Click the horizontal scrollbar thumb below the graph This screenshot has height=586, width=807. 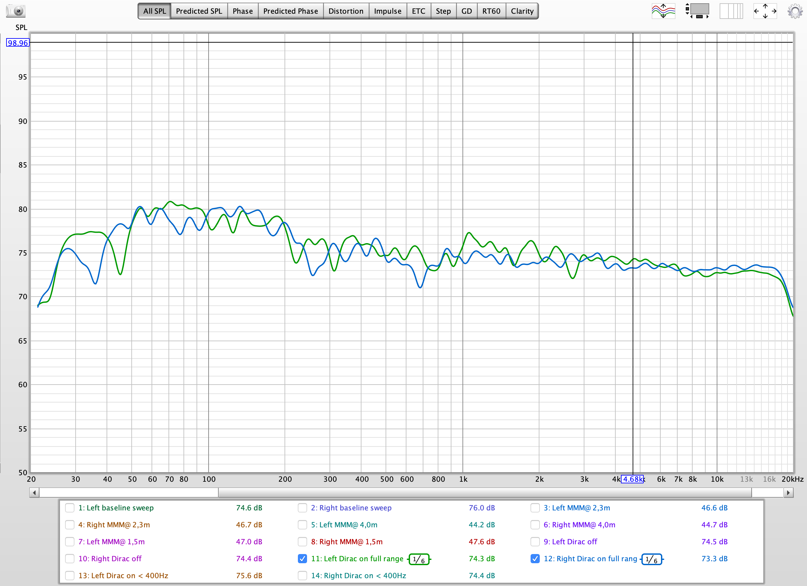485,493
